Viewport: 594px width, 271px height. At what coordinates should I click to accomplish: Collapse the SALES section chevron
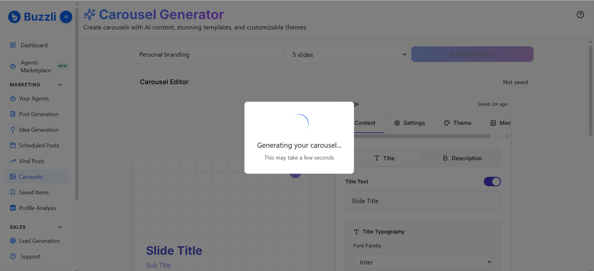pyautogui.click(x=60, y=227)
